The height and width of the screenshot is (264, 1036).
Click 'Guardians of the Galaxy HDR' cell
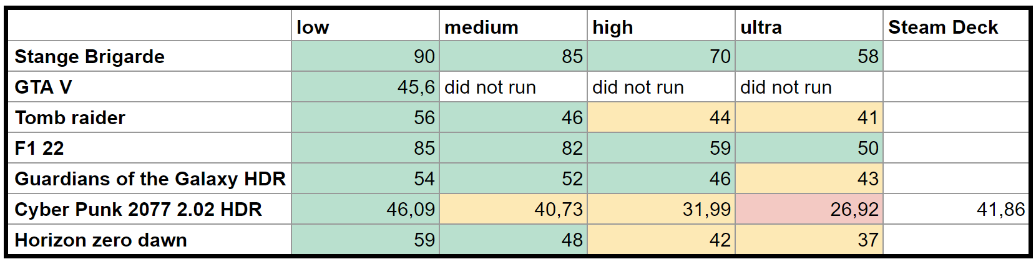point(150,178)
